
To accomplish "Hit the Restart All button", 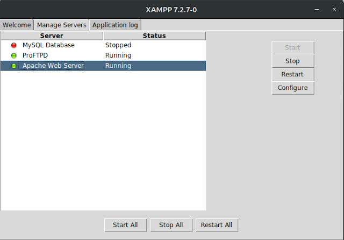I will (x=217, y=225).
